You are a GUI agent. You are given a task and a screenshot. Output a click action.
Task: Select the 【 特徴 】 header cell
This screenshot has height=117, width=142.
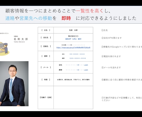[x=46, y=80]
